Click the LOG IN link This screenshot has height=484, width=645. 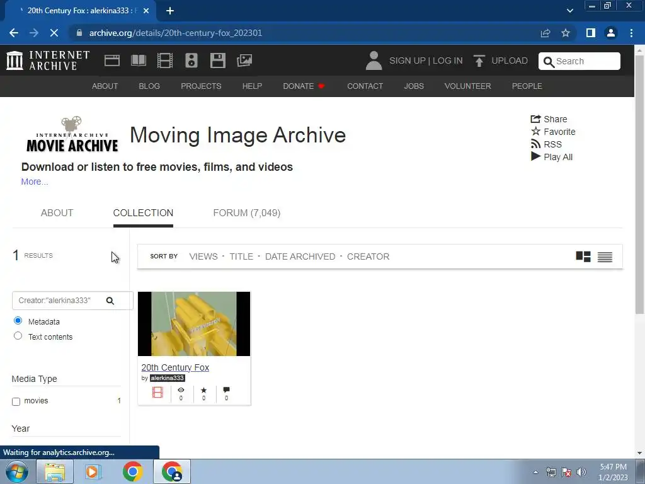(448, 60)
